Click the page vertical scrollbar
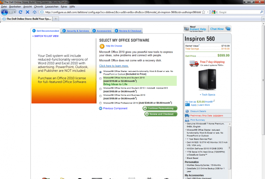The width and height of the screenshot is (265, 179). (x=263, y=80)
